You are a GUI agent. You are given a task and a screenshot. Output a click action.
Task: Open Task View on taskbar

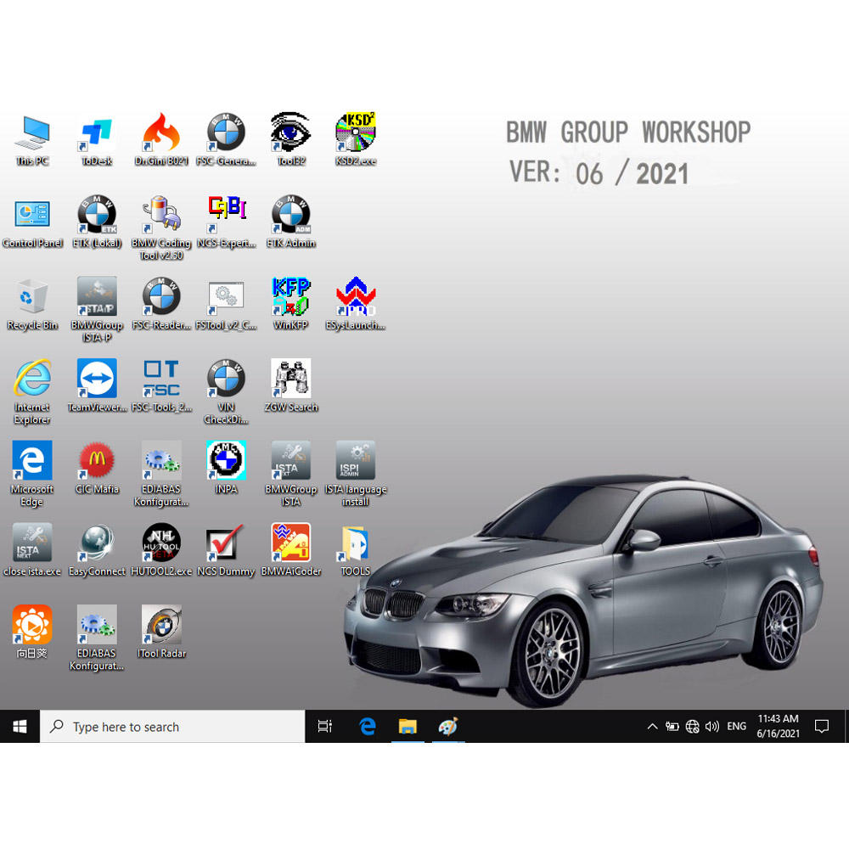tap(325, 727)
